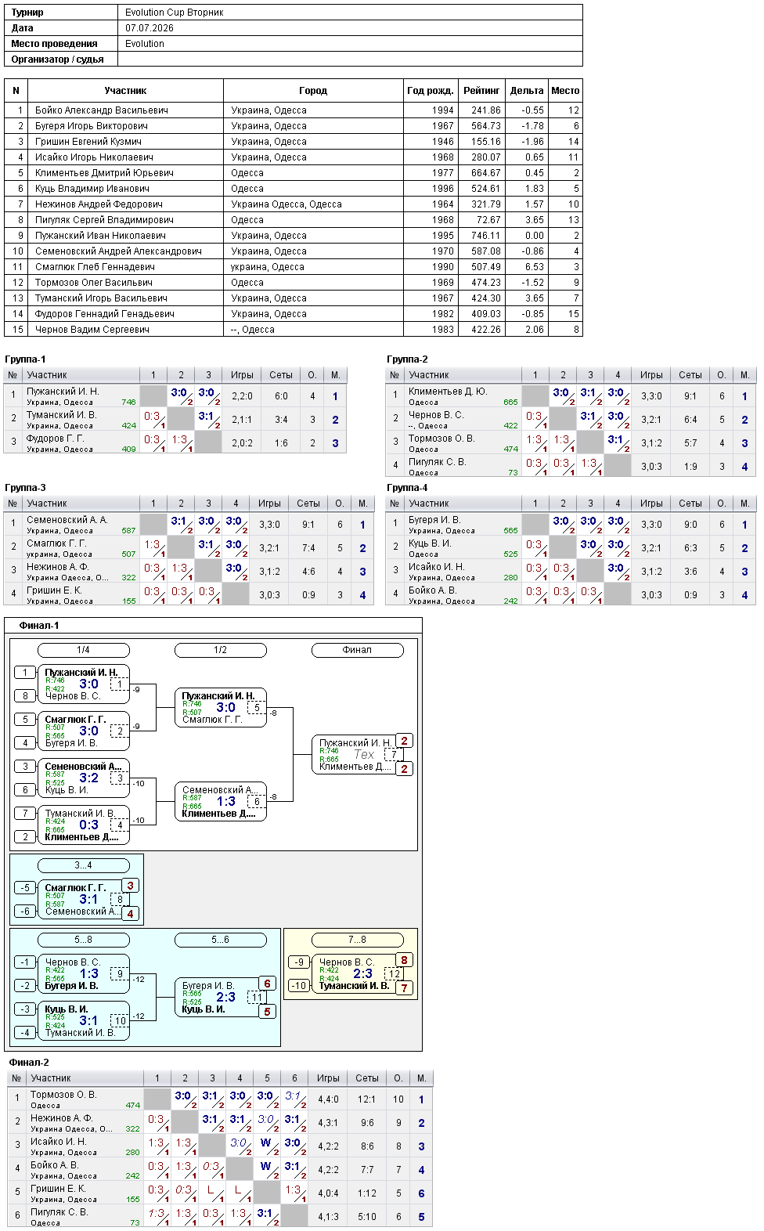Select participant Фудоров Геннадий Генадьевич
The height and width of the screenshot is (1231, 764).
(105, 314)
